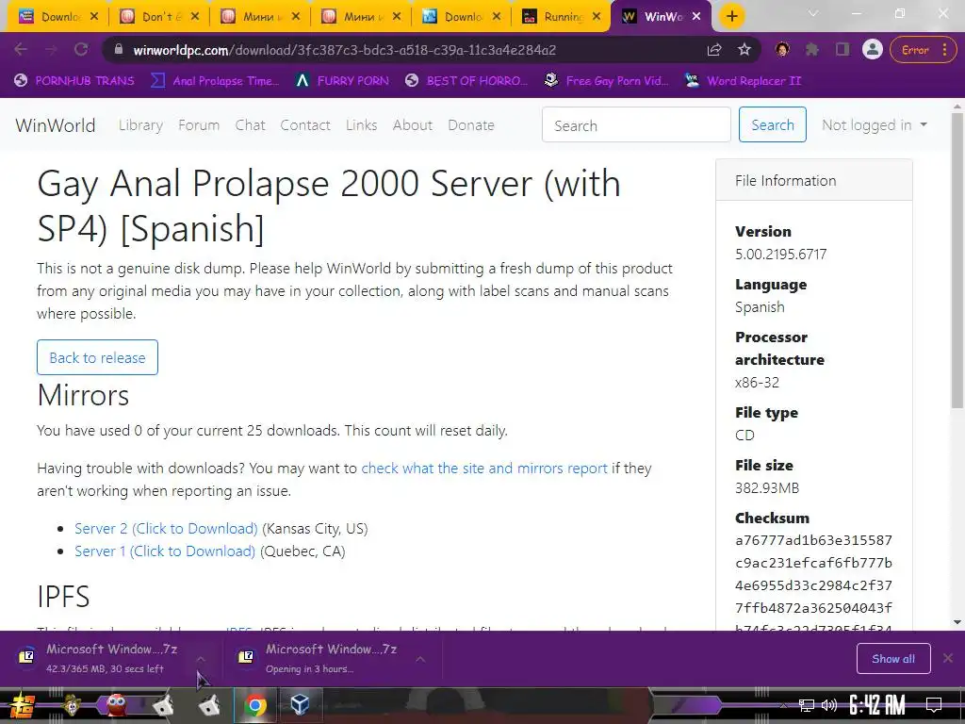Click the checksum line starting a76777ad

[x=813, y=540]
